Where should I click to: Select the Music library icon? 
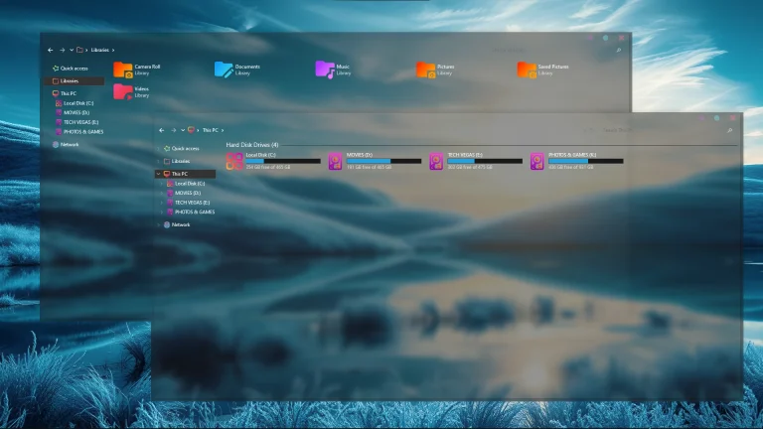click(325, 70)
